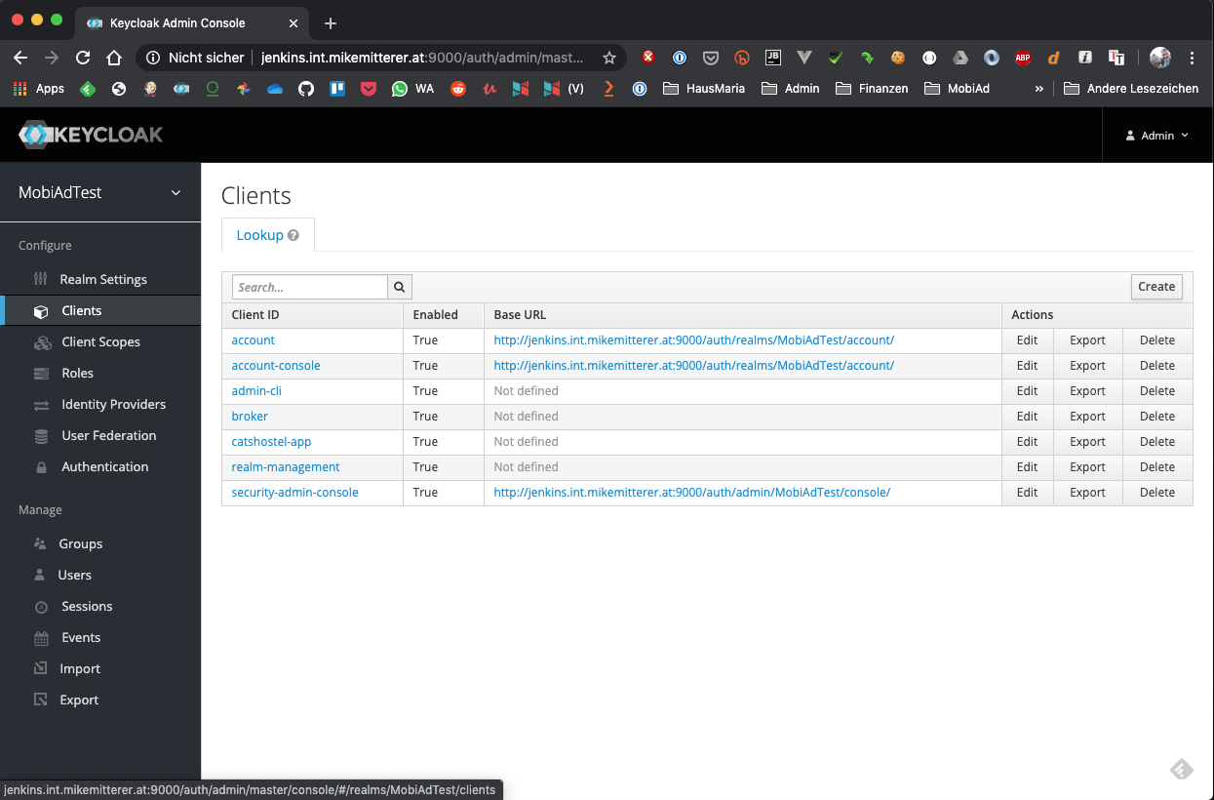The width and height of the screenshot is (1214, 800).
Task: Open the admin-cli client link
Action: coord(256,391)
